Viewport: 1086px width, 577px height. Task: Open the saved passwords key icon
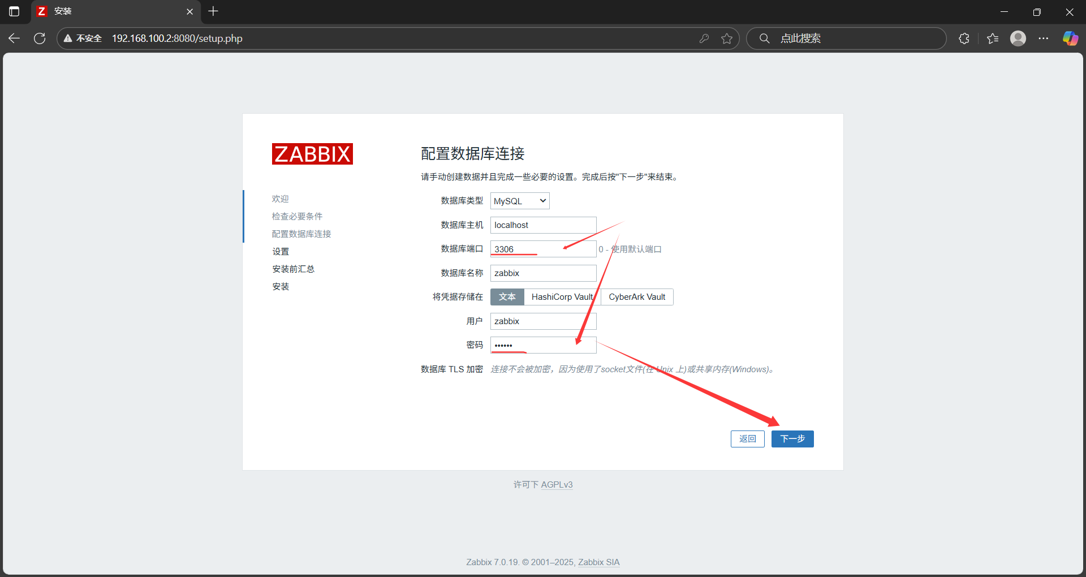coord(704,38)
